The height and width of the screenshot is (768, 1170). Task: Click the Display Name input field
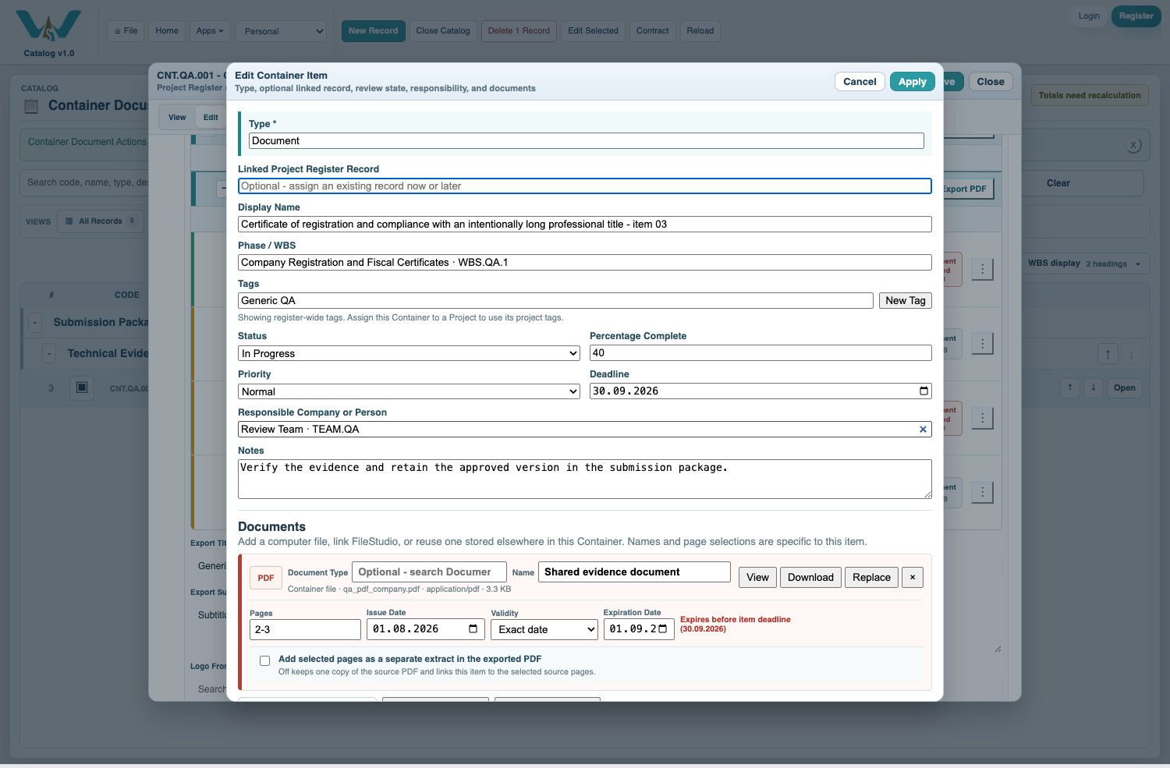coord(584,225)
